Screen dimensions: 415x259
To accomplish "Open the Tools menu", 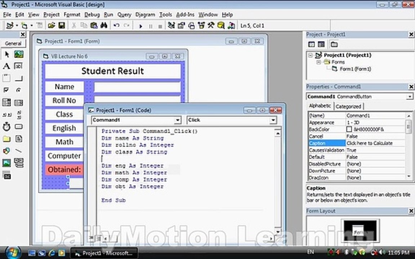I will (x=166, y=14).
